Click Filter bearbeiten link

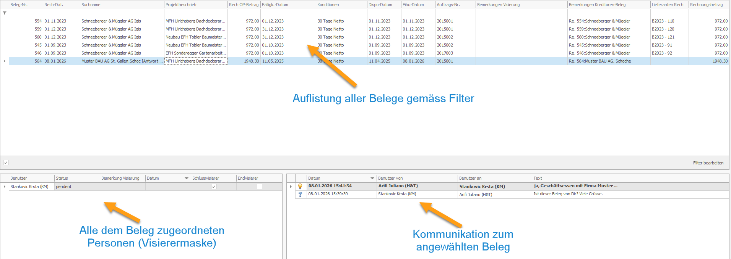point(708,163)
